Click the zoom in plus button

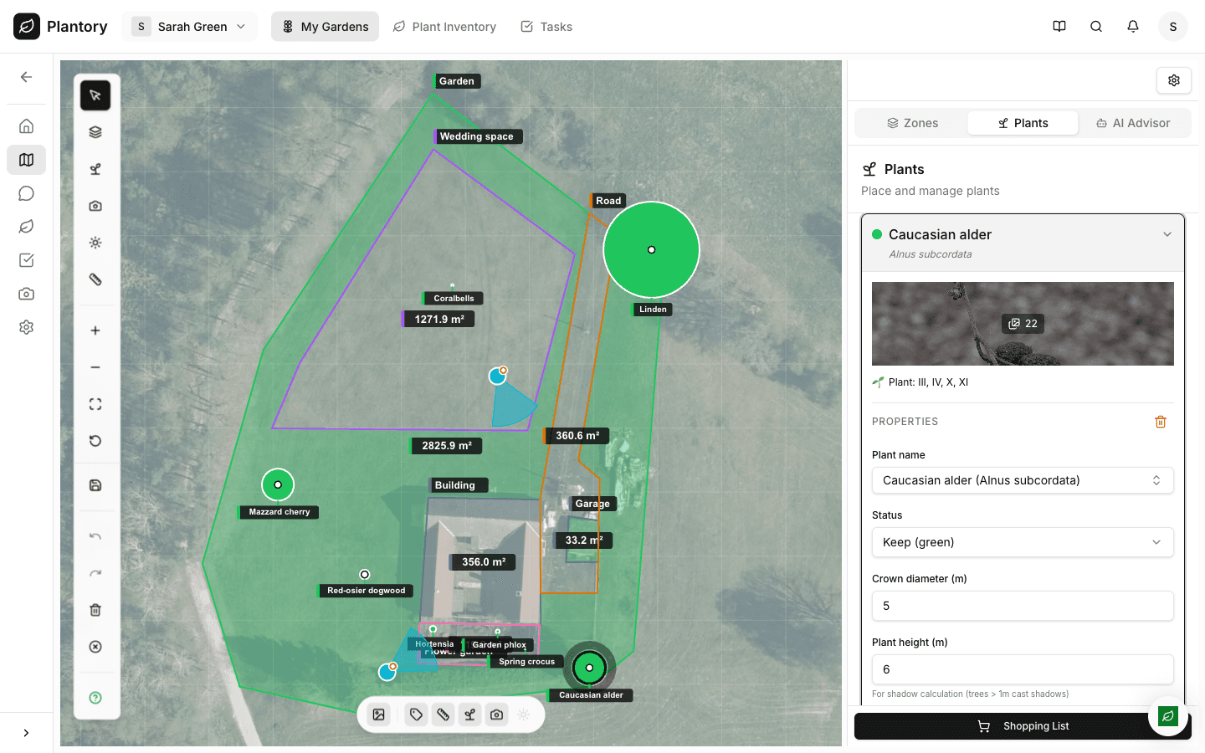(95, 330)
